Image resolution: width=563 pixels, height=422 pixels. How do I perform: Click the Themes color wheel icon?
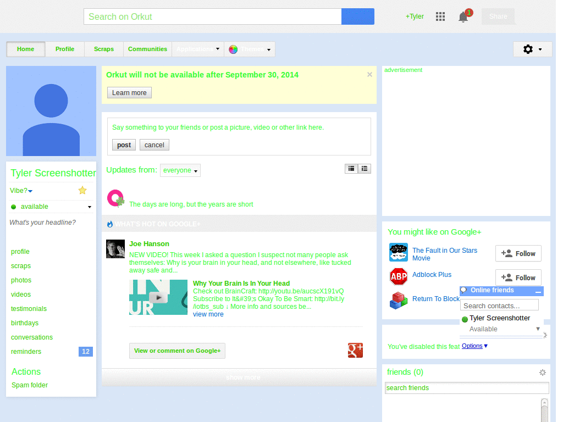pyautogui.click(x=233, y=49)
